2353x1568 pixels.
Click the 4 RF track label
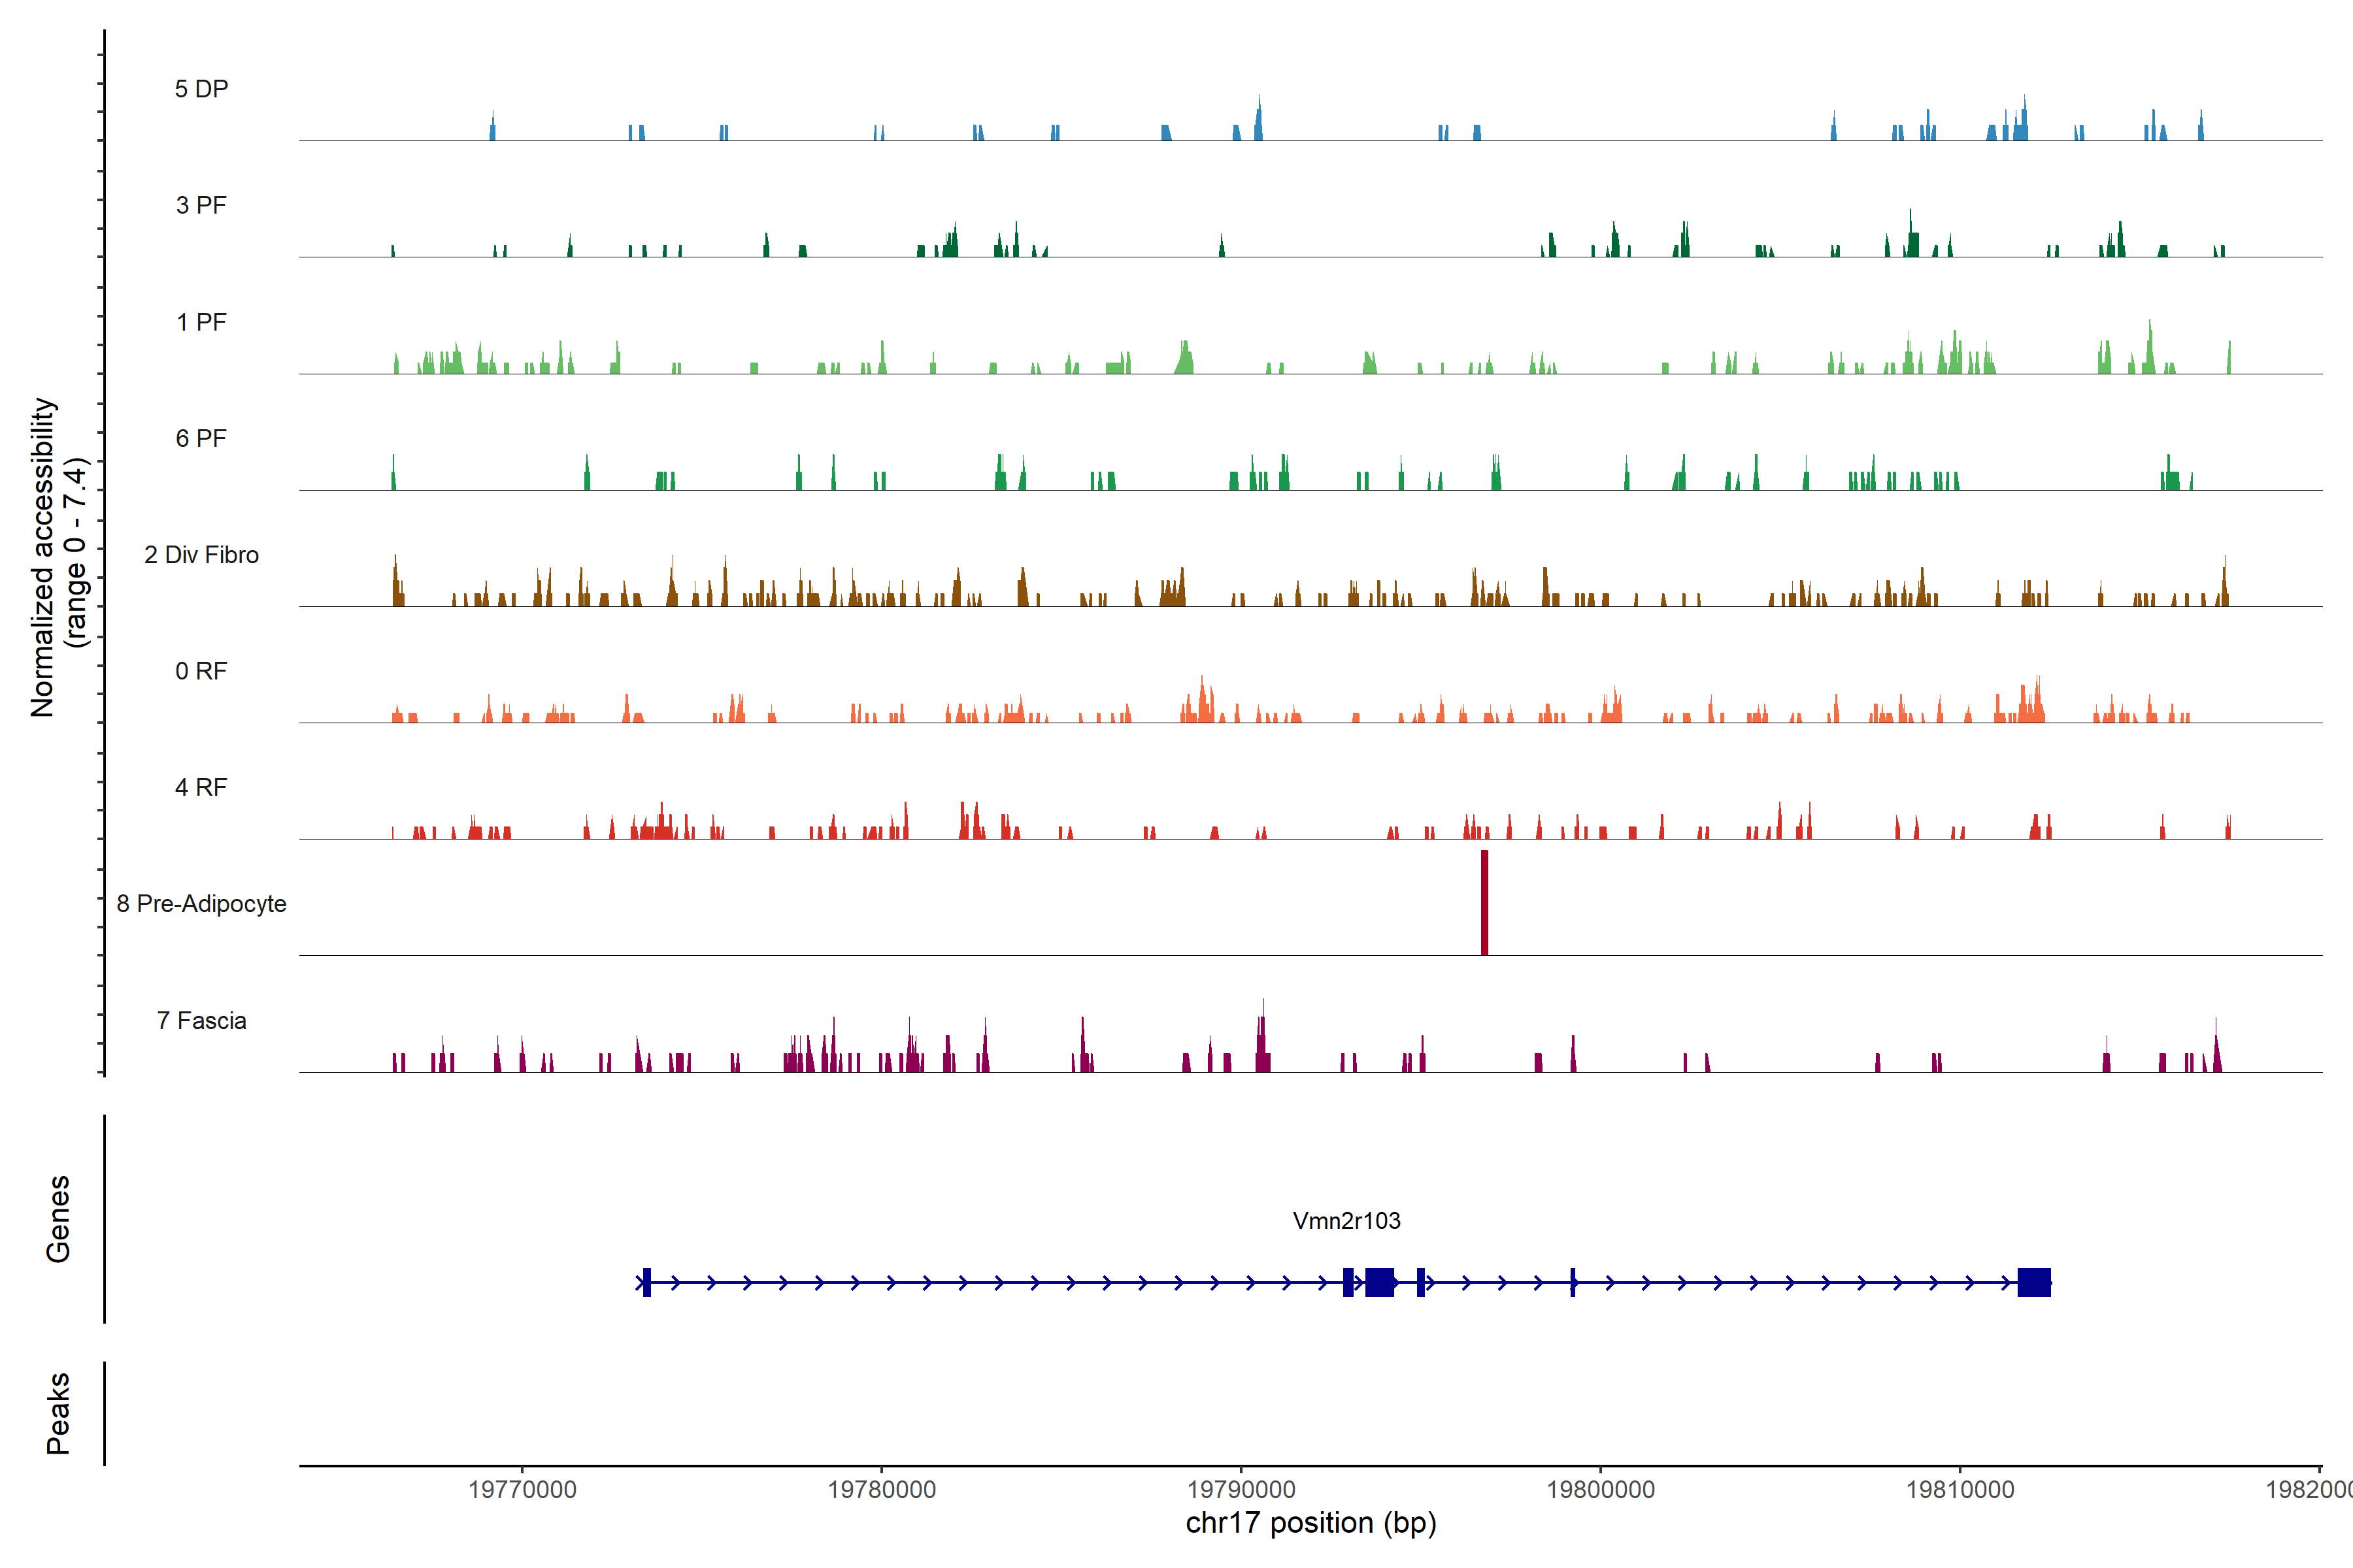[x=201, y=788]
